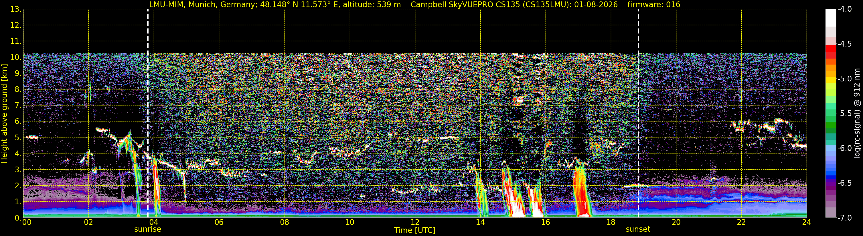Viewport: 863px width, 236px height.
Task: Click the 'sunset' label below the axis
Action: 638,229
